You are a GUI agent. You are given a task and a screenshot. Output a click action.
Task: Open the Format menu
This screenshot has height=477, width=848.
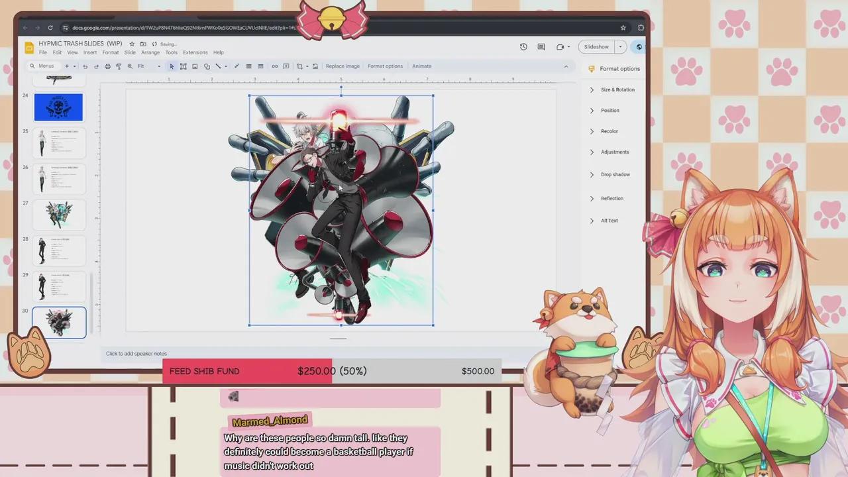point(111,52)
